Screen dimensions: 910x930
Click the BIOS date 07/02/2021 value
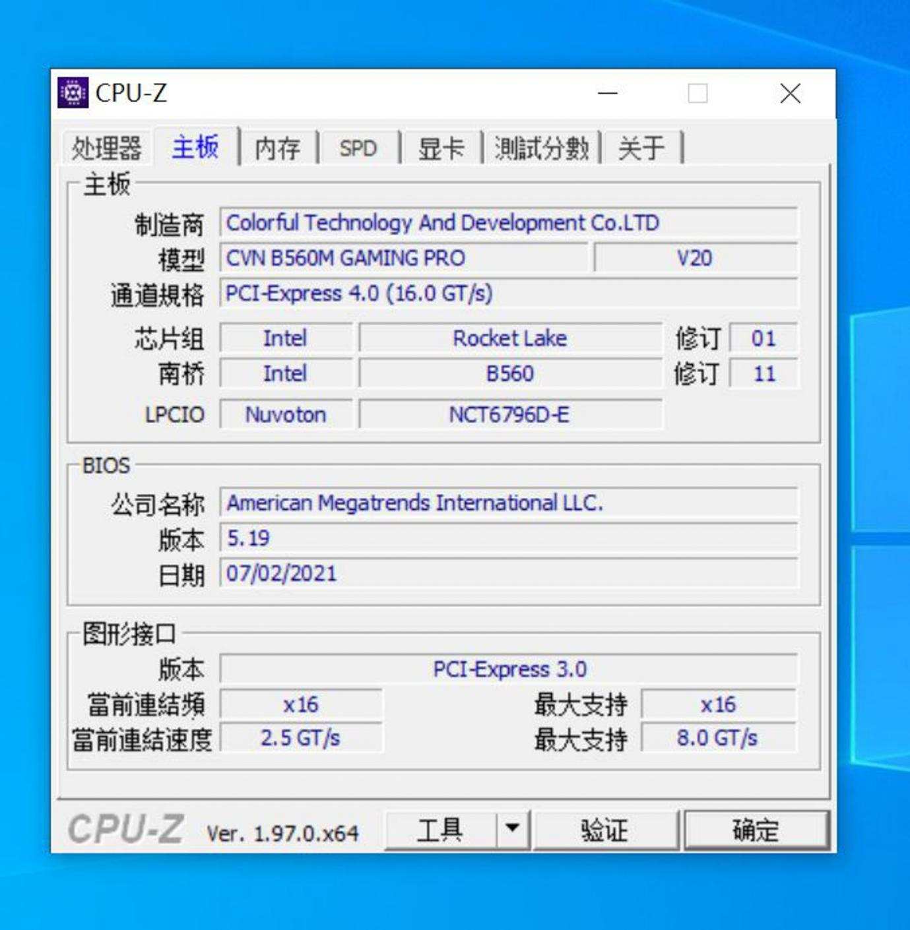[509, 573]
